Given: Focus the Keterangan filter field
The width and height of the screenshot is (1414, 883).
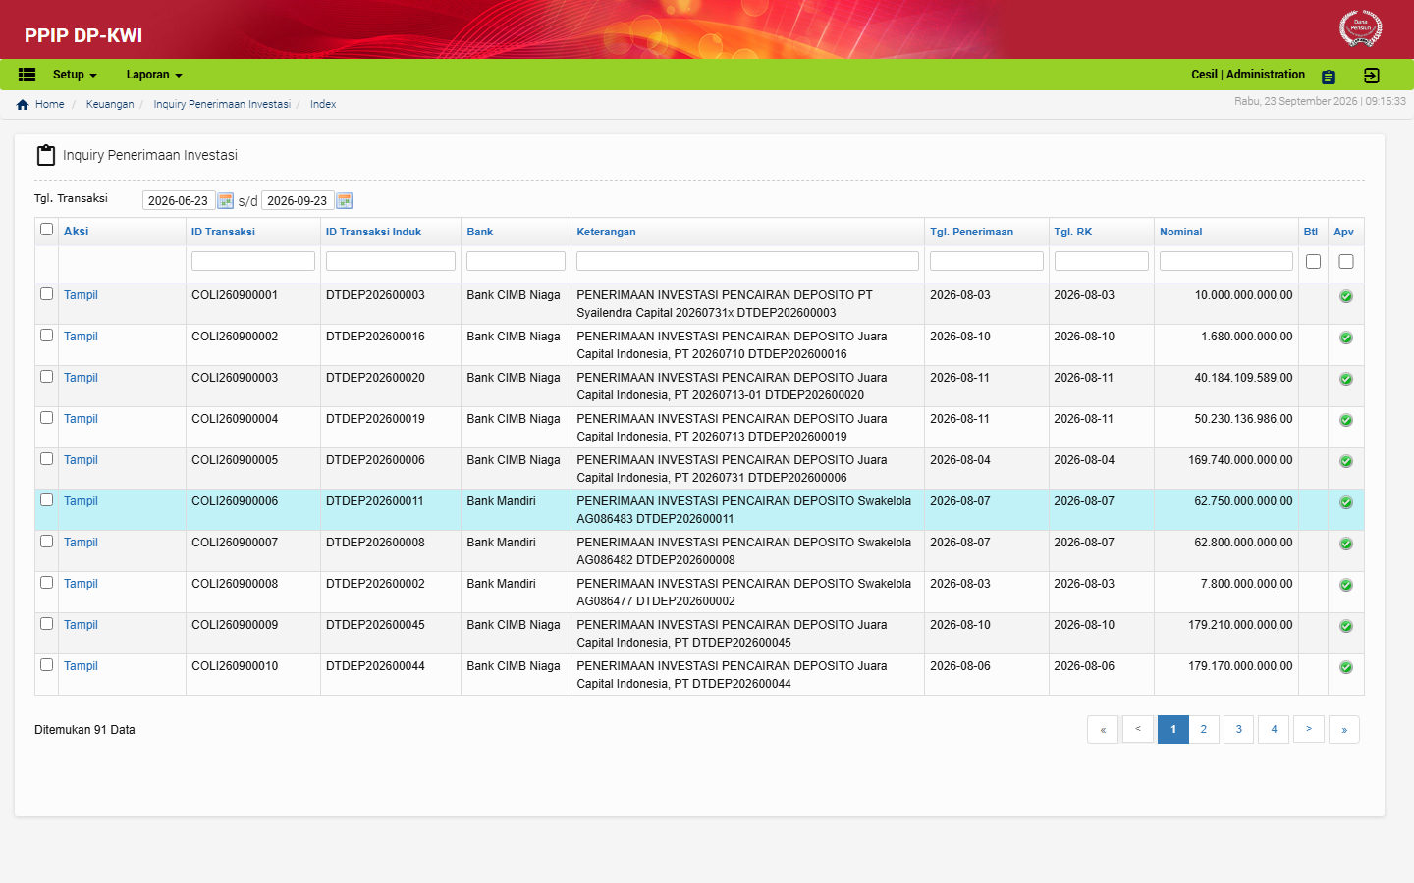Looking at the screenshot, I should [x=747, y=261].
